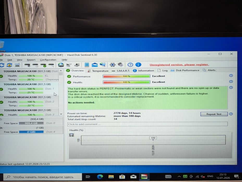Click the disk icon with magnifier
242x182 pixels.
[x=51, y=65]
